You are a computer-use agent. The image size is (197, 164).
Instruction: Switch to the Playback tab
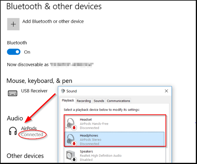tap(68, 101)
